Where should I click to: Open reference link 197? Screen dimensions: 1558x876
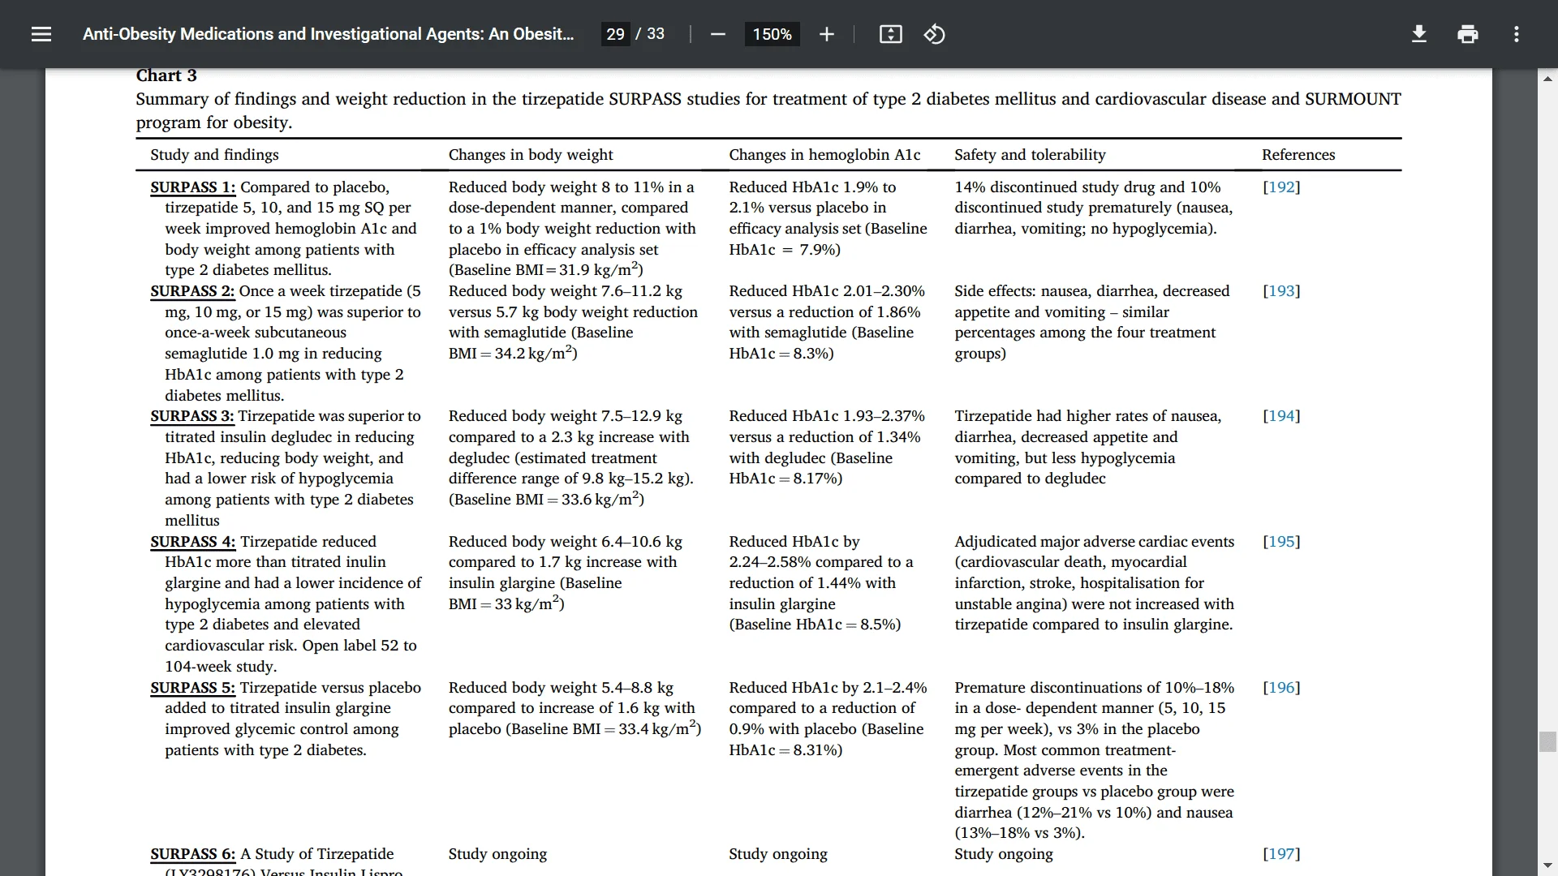[1281, 854]
